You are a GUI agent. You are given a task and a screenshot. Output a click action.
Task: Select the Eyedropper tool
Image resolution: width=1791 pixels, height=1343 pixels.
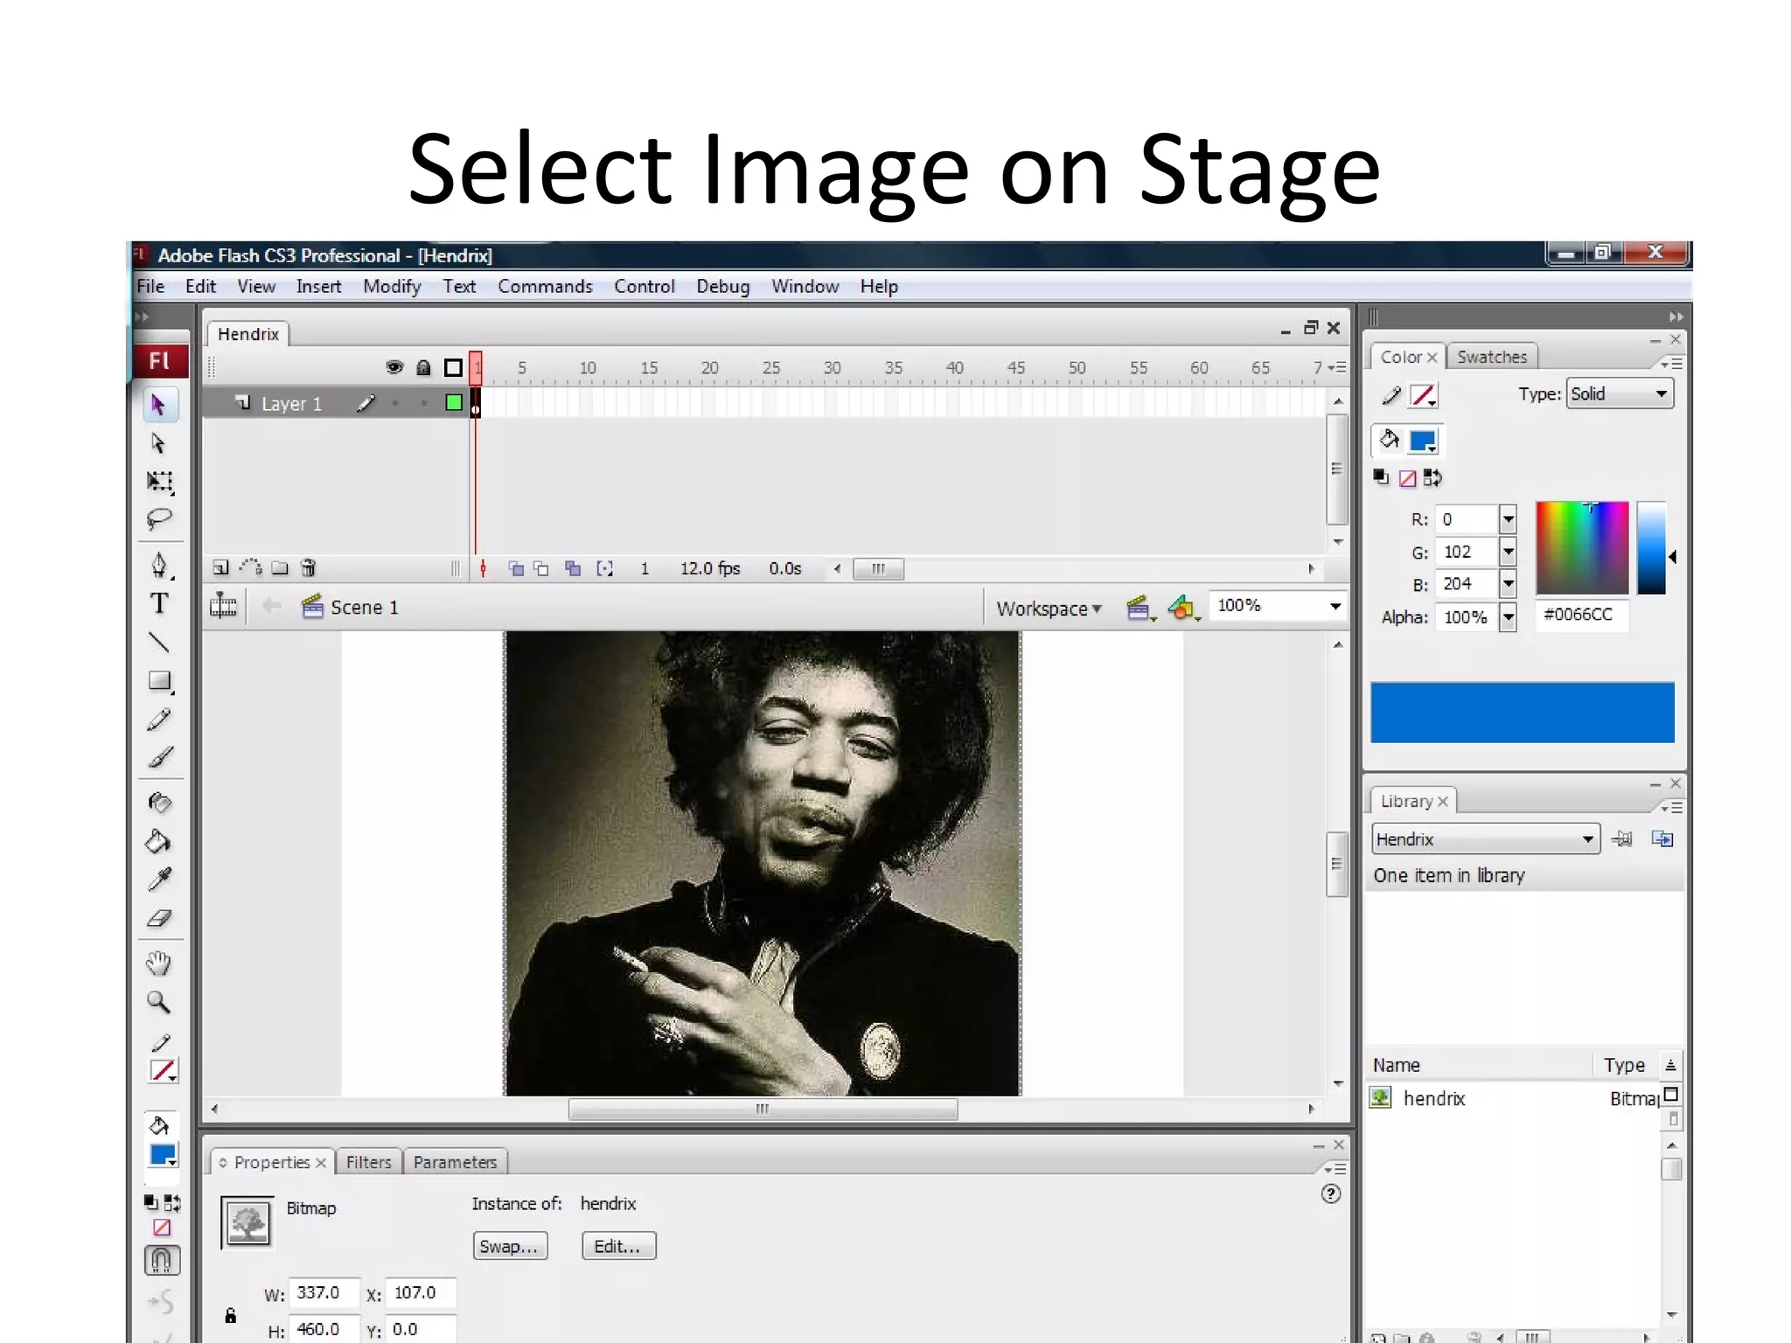pos(159,880)
